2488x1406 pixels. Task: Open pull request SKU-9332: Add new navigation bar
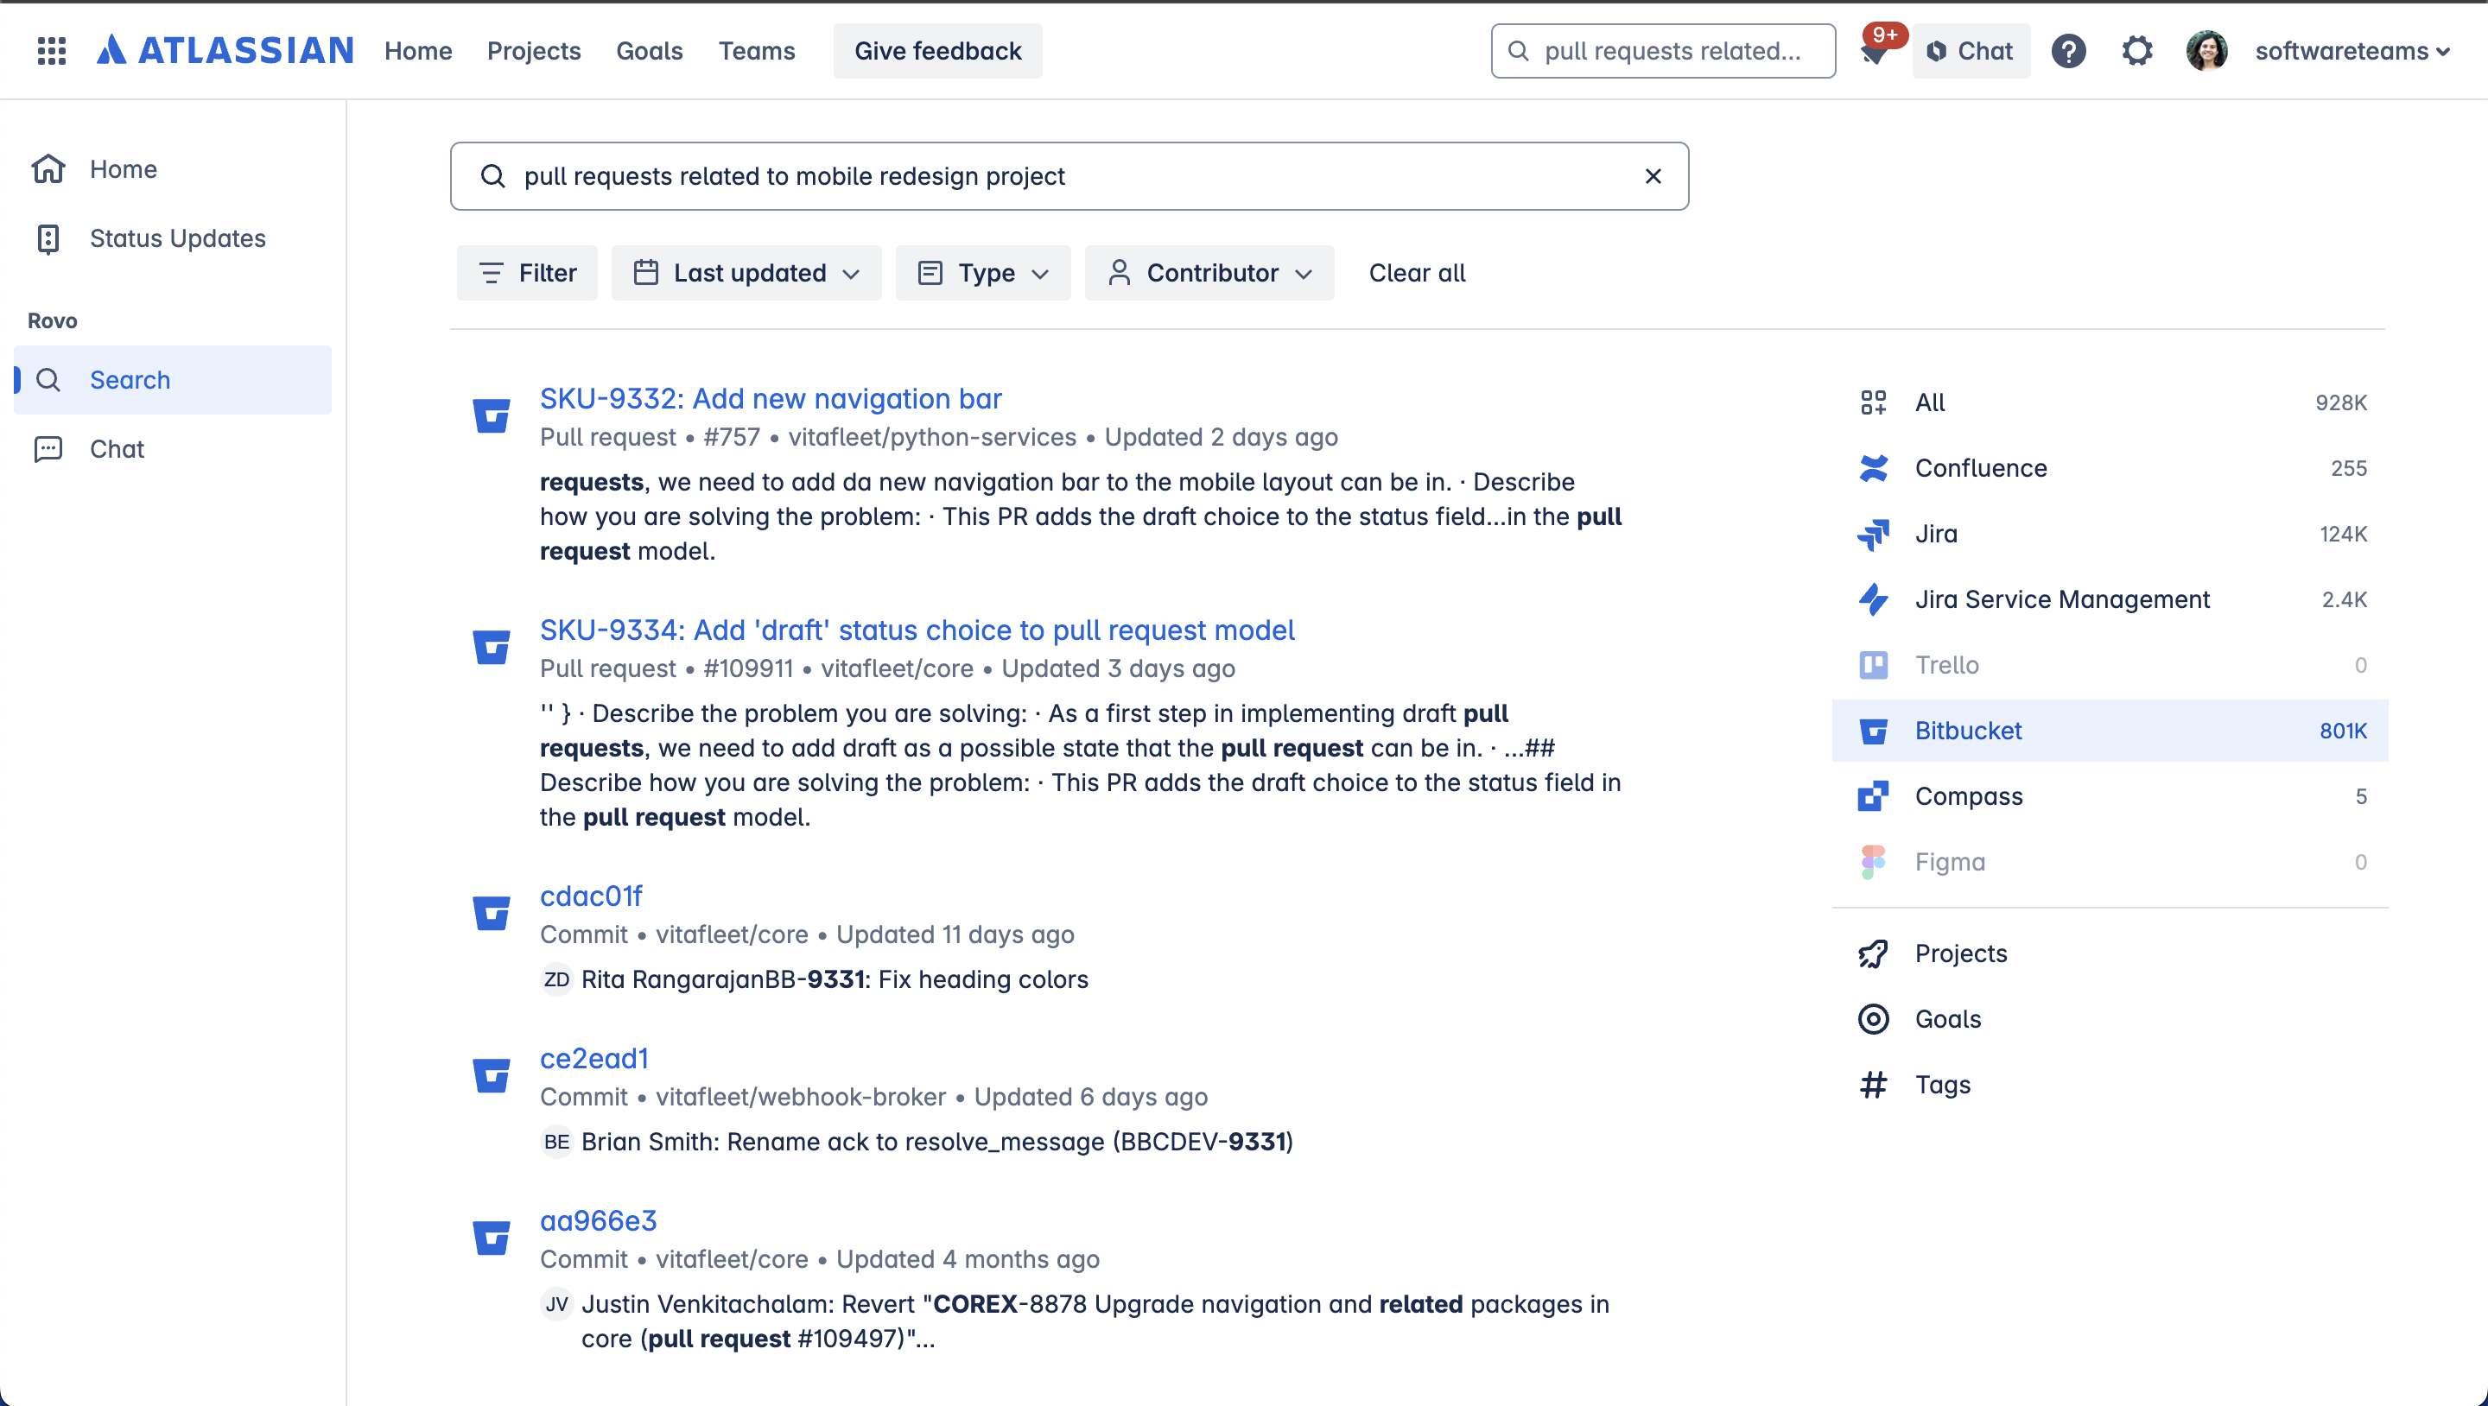(770, 398)
